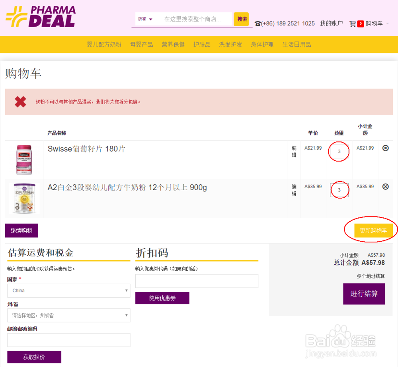This screenshot has height=367, width=398.
Task: Remove Swisse item with X icon
Action: click(x=385, y=148)
